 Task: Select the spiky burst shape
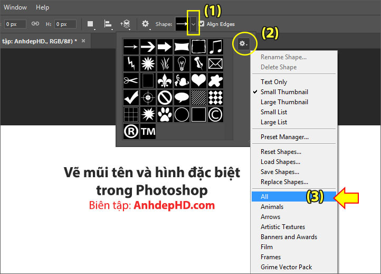pos(148,114)
